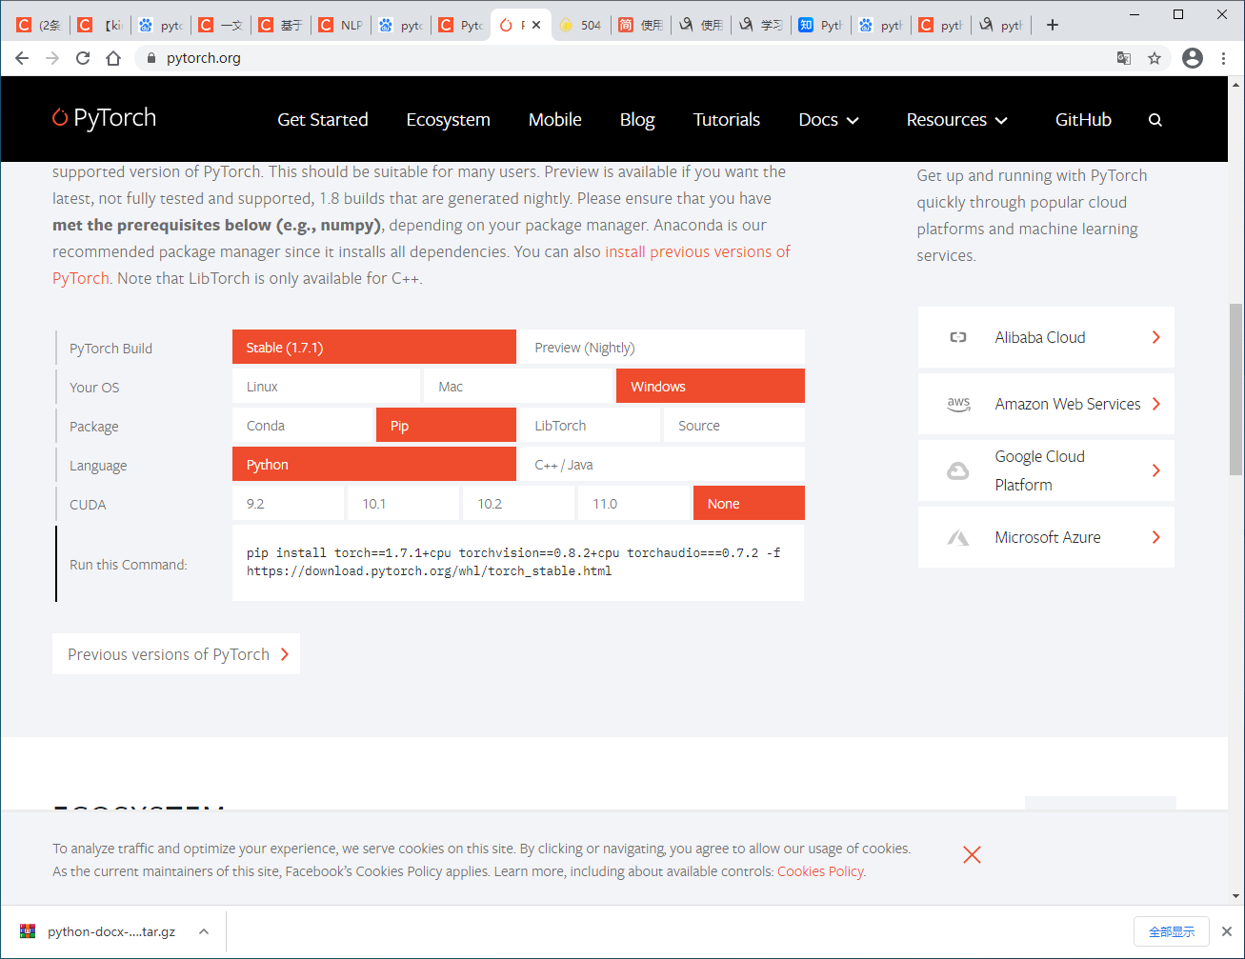
Task: Click the bookmark star icon
Action: [x=1155, y=58]
